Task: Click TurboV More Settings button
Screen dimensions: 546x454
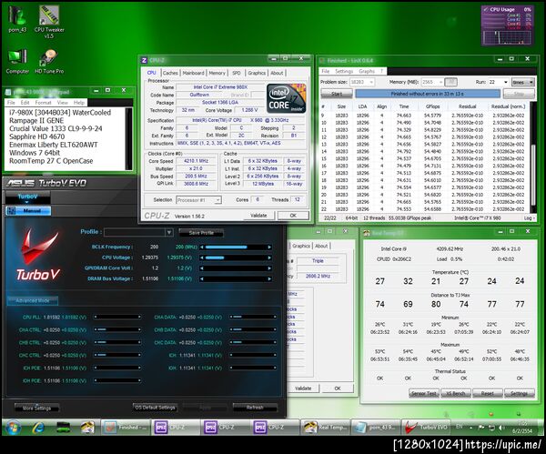Action: coord(37,408)
